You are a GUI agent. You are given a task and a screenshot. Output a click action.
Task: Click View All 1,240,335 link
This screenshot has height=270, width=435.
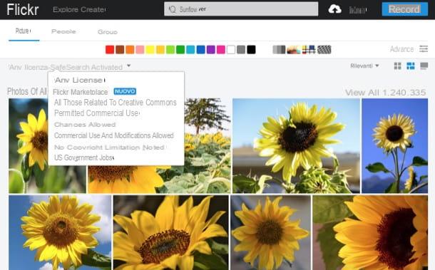385,93
